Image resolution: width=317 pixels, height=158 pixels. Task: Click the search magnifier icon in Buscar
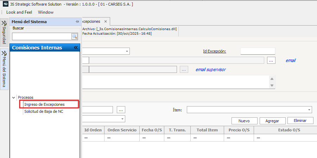[x=74, y=36]
